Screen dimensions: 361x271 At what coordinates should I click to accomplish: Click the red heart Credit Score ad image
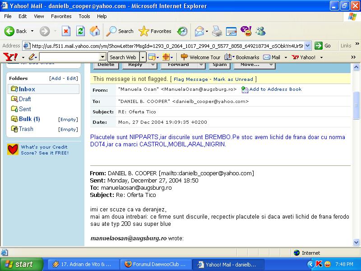[x=13, y=150]
